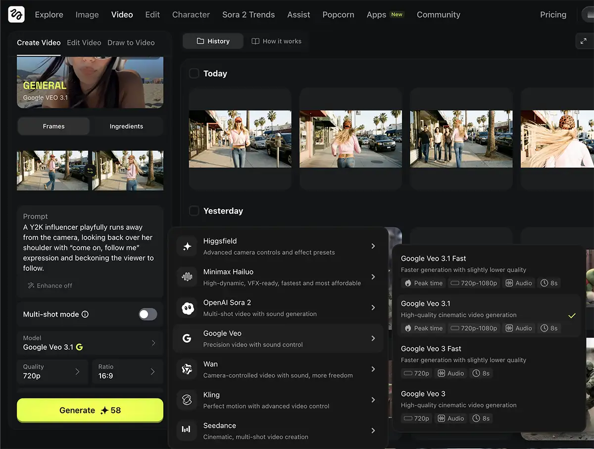Click the Higgsfield sparkle model icon

click(187, 246)
